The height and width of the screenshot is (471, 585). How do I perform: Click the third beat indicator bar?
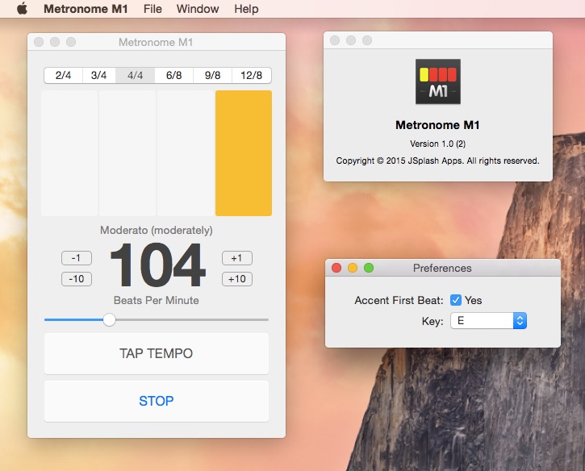[x=186, y=153]
